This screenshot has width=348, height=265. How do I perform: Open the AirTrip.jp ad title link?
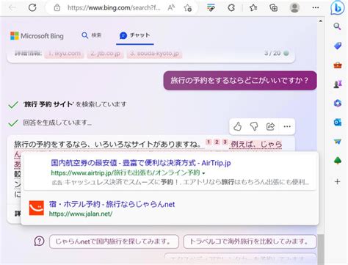point(141,163)
